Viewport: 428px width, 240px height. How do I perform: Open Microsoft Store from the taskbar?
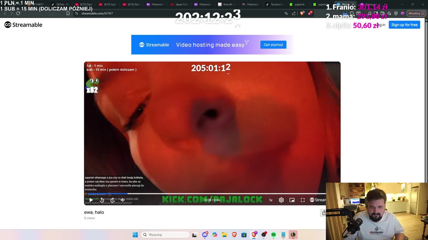244,235
